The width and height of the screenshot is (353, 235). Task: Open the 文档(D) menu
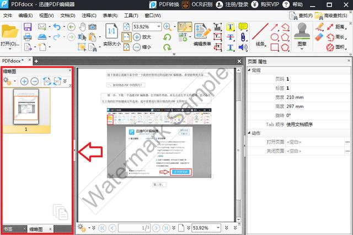pyautogui.click(x=67, y=15)
